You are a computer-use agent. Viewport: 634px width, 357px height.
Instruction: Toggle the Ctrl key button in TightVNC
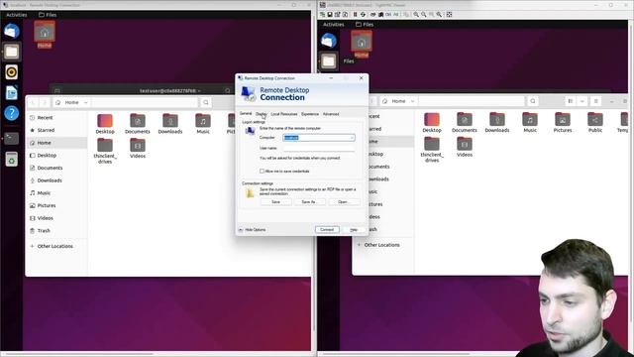[388, 15]
